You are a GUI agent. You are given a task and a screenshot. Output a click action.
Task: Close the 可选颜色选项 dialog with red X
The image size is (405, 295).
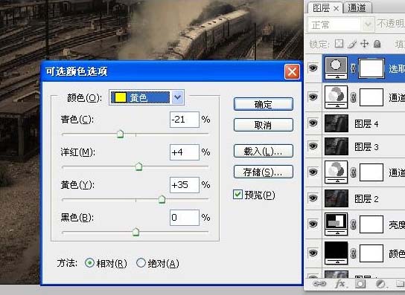point(292,71)
